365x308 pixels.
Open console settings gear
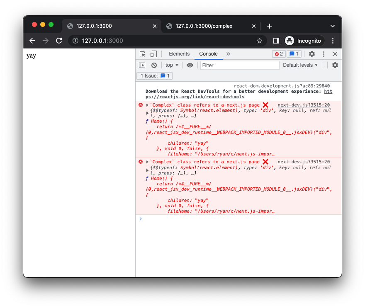coord(335,65)
